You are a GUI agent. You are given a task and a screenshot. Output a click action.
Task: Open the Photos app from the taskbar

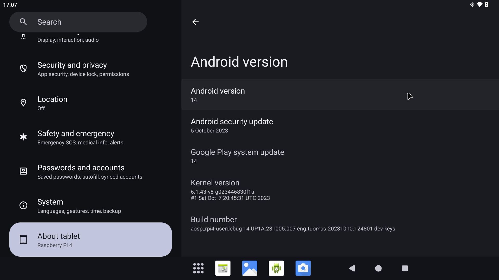pos(249,268)
